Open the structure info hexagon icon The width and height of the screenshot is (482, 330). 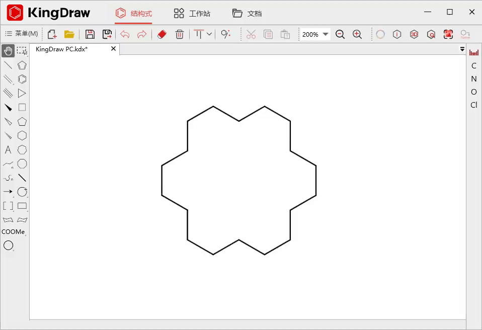pos(397,34)
